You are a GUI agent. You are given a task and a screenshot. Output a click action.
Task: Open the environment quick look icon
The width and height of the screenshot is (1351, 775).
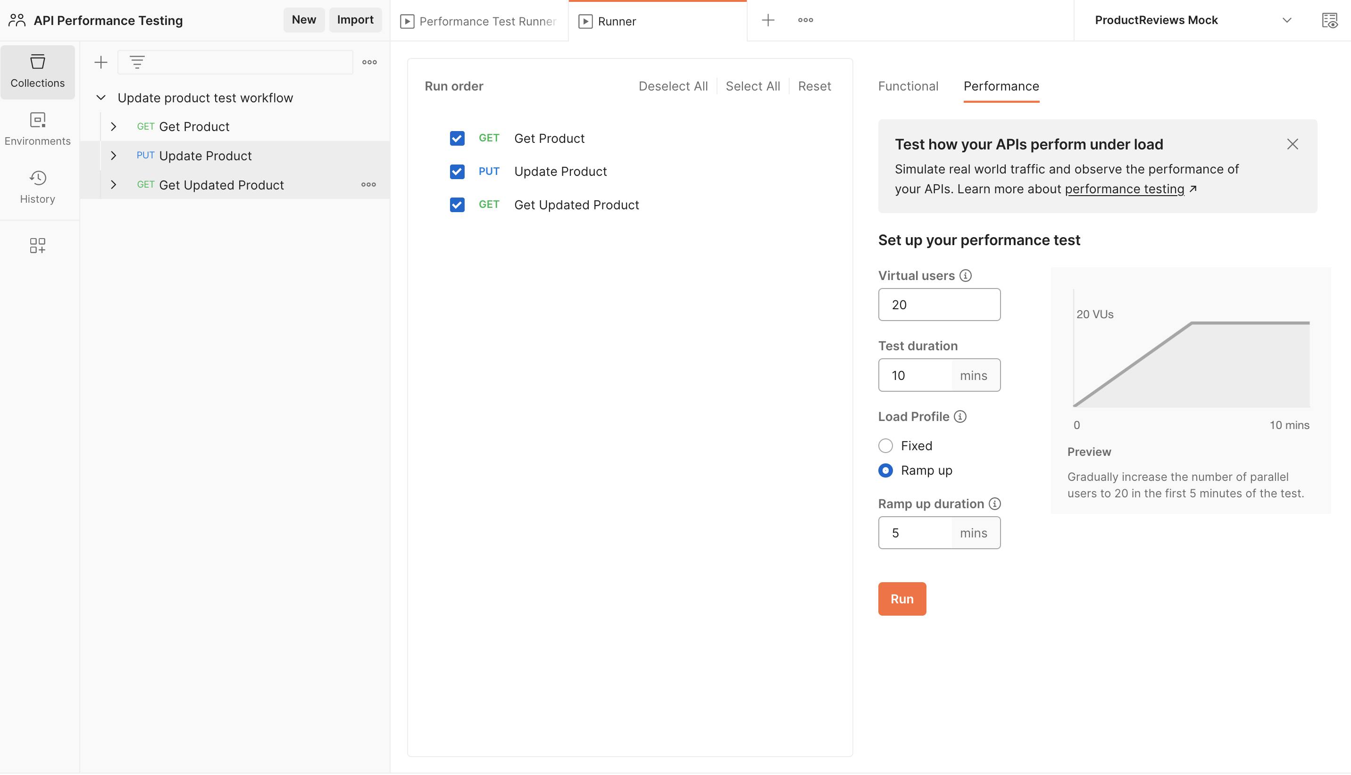coord(1329,21)
